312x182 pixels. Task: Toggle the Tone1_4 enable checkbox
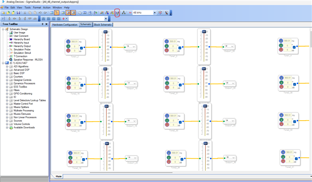tap(294, 47)
